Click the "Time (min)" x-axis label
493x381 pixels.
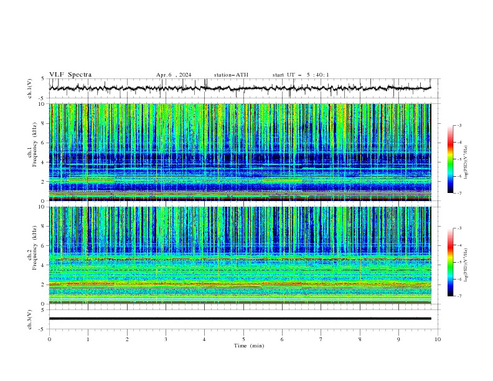pyautogui.click(x=249, y=346)
